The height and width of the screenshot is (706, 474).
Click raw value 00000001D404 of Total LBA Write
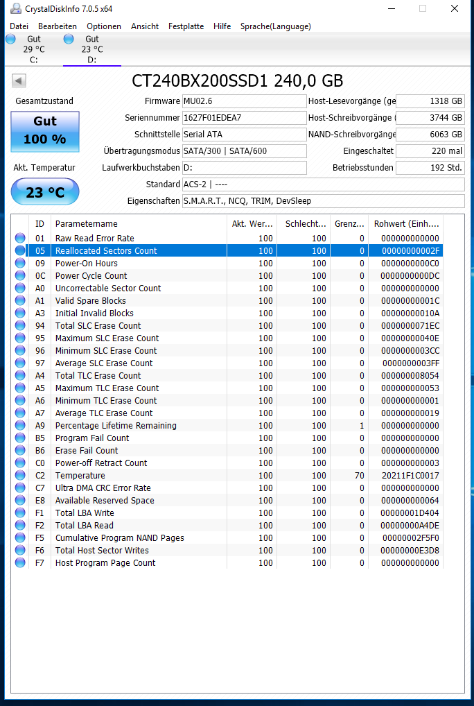(x=410, y=513)
